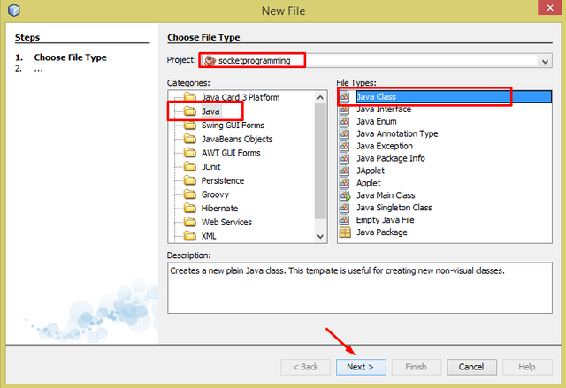566x388 pixels.
Task: Choose the Java Annotation Type entry
Action: (397, 133)
